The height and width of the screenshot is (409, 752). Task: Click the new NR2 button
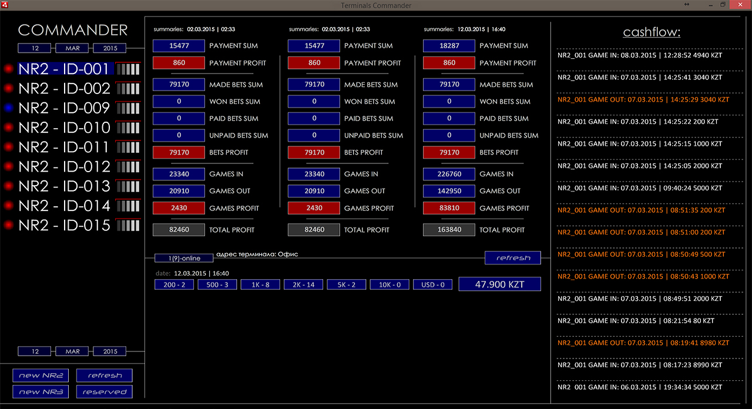click(41, 376)
